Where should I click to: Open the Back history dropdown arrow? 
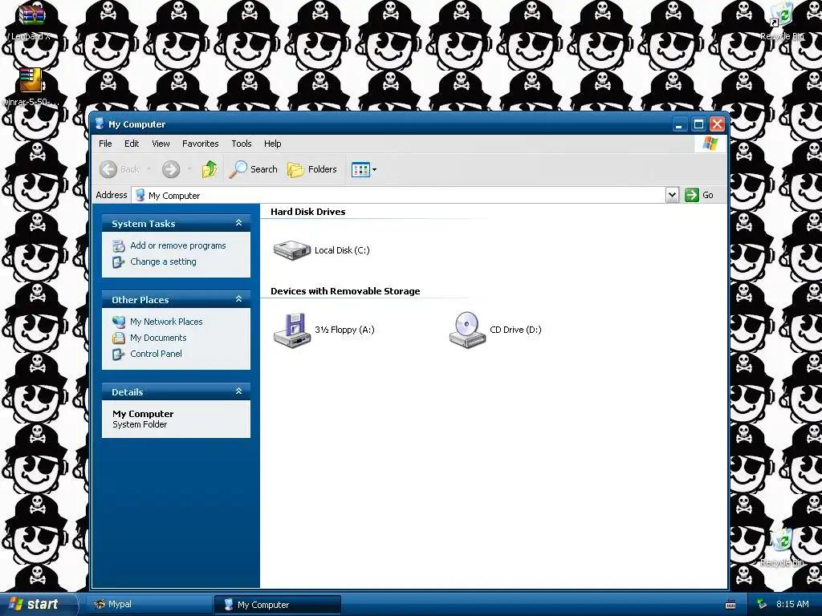click(149, 169)
